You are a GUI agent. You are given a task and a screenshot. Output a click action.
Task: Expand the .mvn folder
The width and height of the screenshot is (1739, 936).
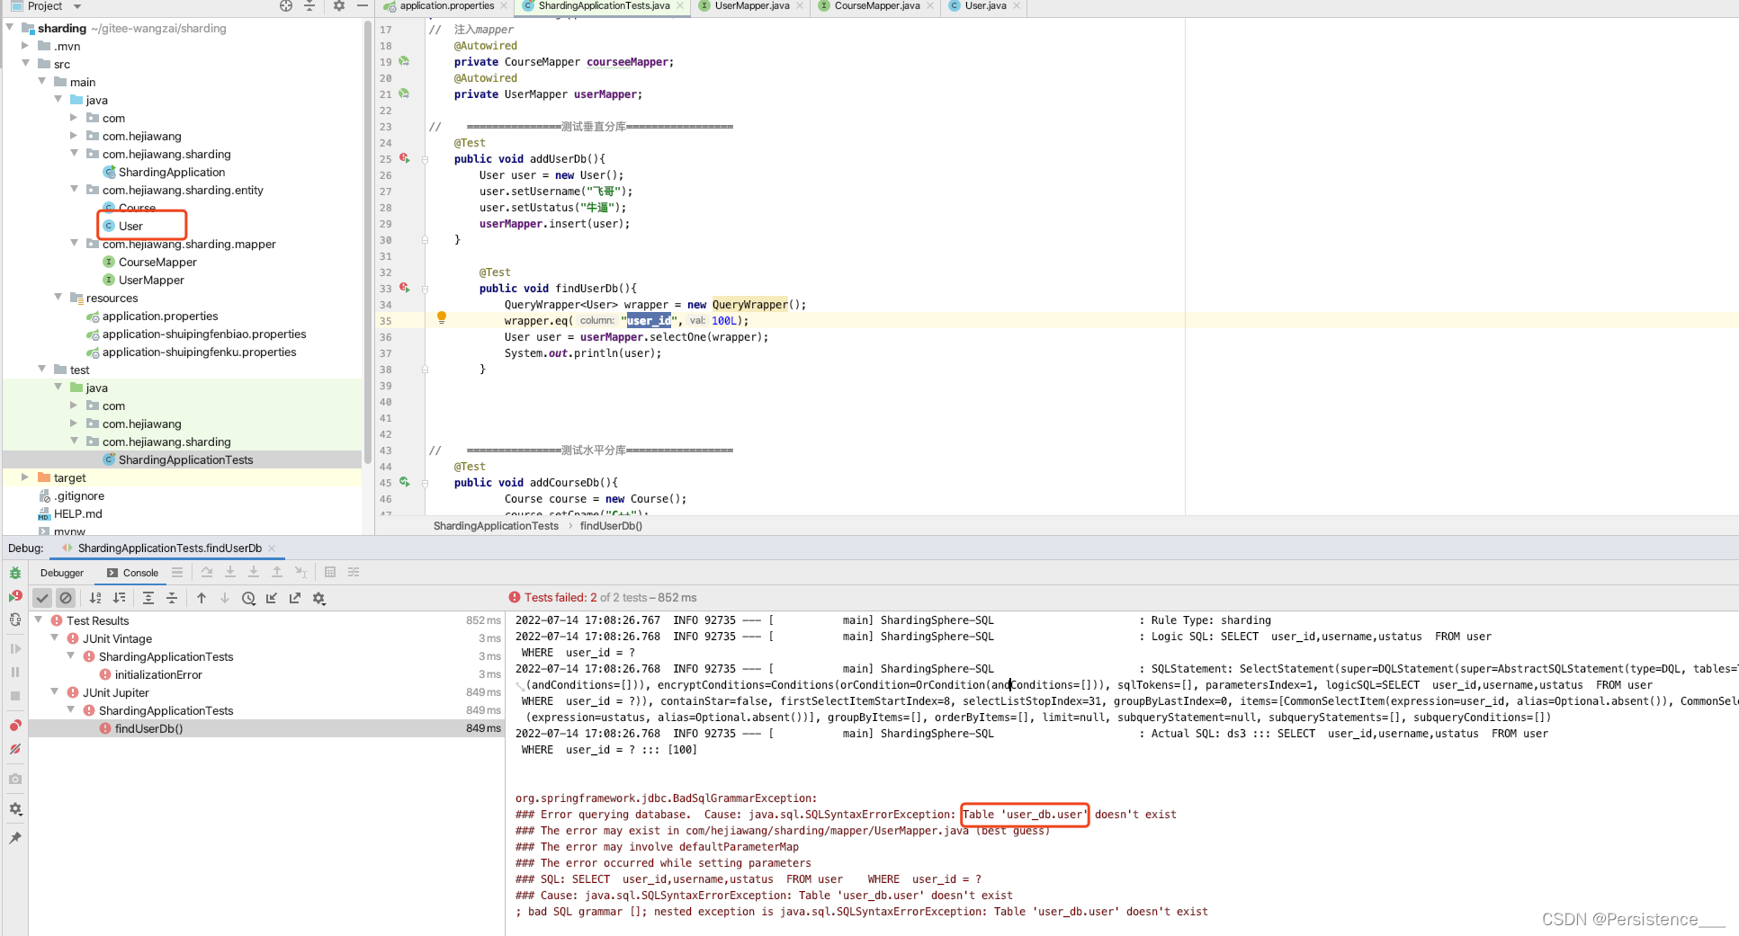(x=25, y=45)
